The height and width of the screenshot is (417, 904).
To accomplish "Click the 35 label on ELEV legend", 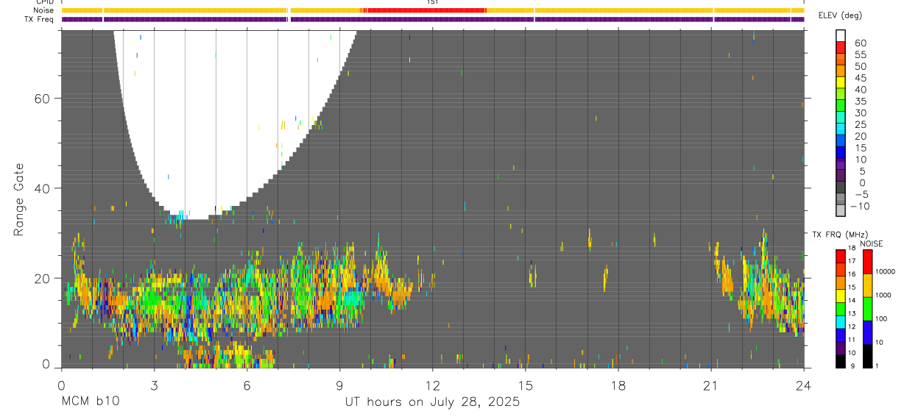I will (861, 101).
